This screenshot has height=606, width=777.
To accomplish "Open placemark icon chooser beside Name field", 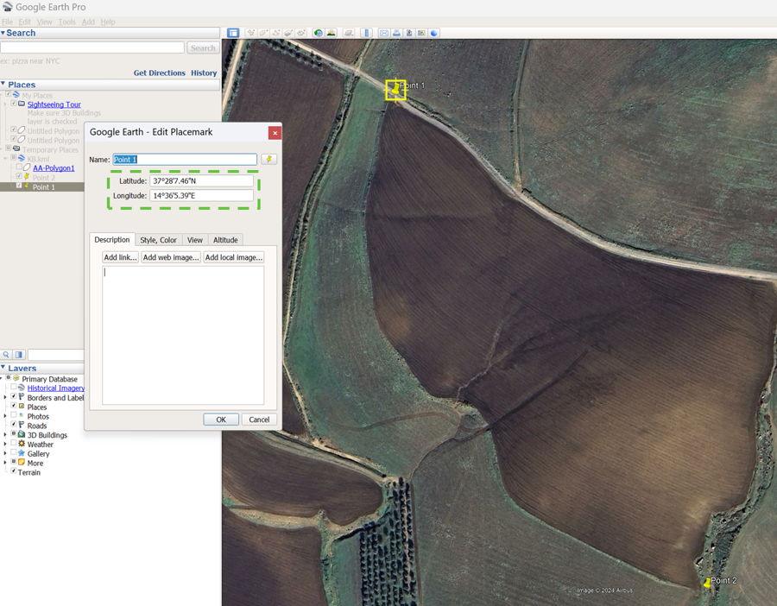I will [268, 160].
